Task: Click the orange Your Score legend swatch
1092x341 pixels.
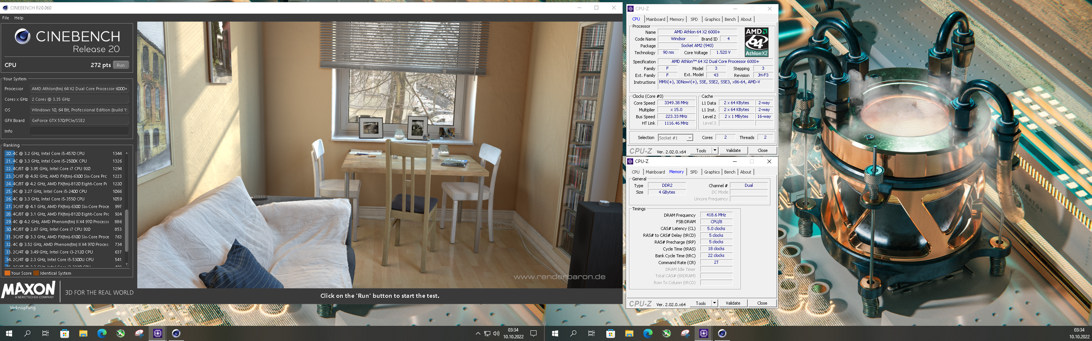Action: pyautogui.click(x=7, y=273)
